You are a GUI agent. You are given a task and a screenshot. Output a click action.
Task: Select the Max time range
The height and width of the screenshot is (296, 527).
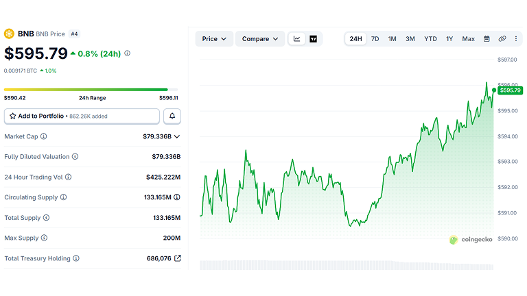point(468,39)
